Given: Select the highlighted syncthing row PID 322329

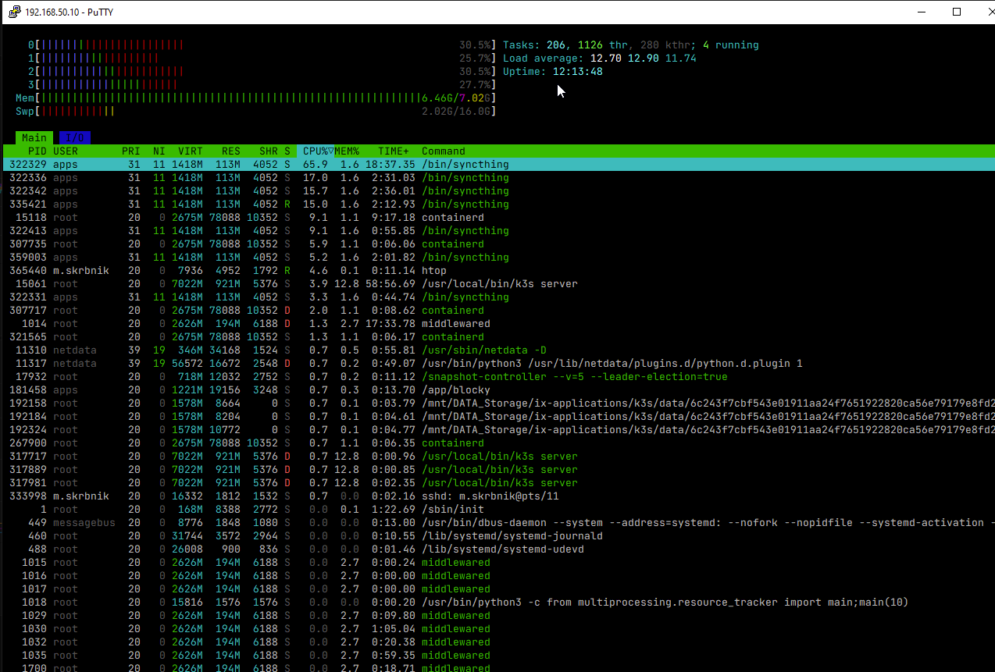Looking at the screenshot, I should coord(499,165).
